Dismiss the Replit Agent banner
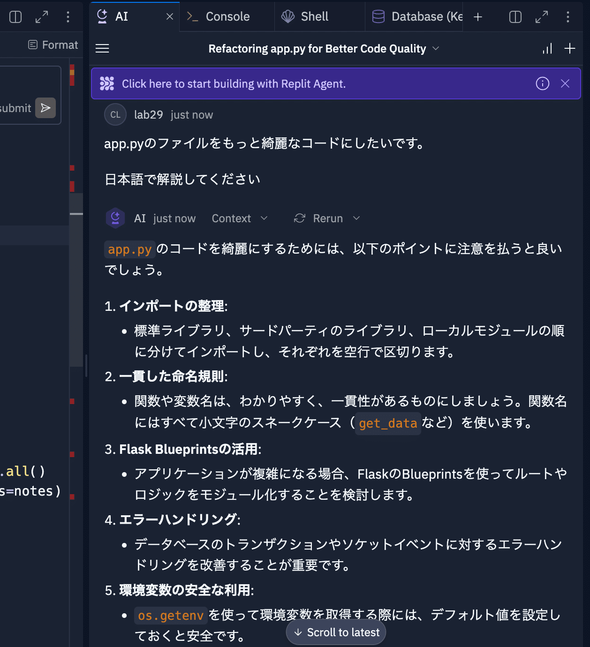Image resolution: width=590 pixels, height=647 pixels. (565, 83)
